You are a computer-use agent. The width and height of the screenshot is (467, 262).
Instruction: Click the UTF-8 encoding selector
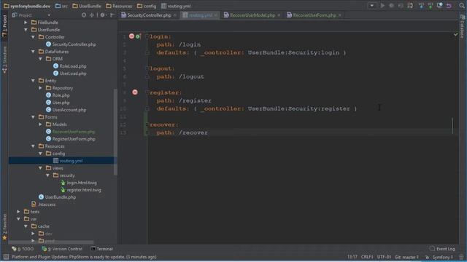pyautogui.click(x=385, y=257)
